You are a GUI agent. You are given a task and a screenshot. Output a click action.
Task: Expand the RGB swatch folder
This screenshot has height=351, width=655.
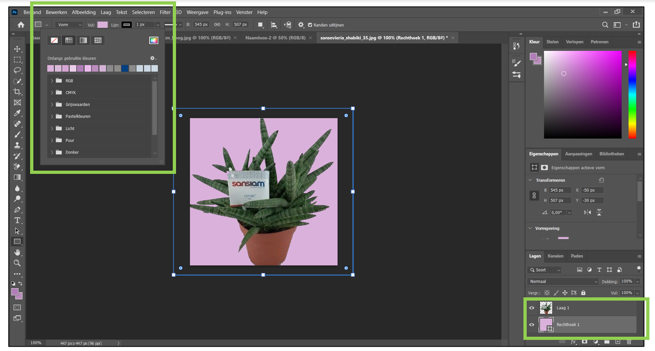pyautogui.click(x=52, y=80)
